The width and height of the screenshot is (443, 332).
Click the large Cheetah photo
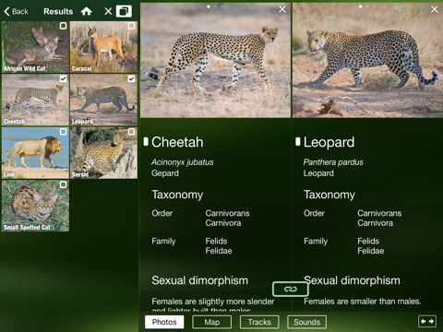click(215, 60)
